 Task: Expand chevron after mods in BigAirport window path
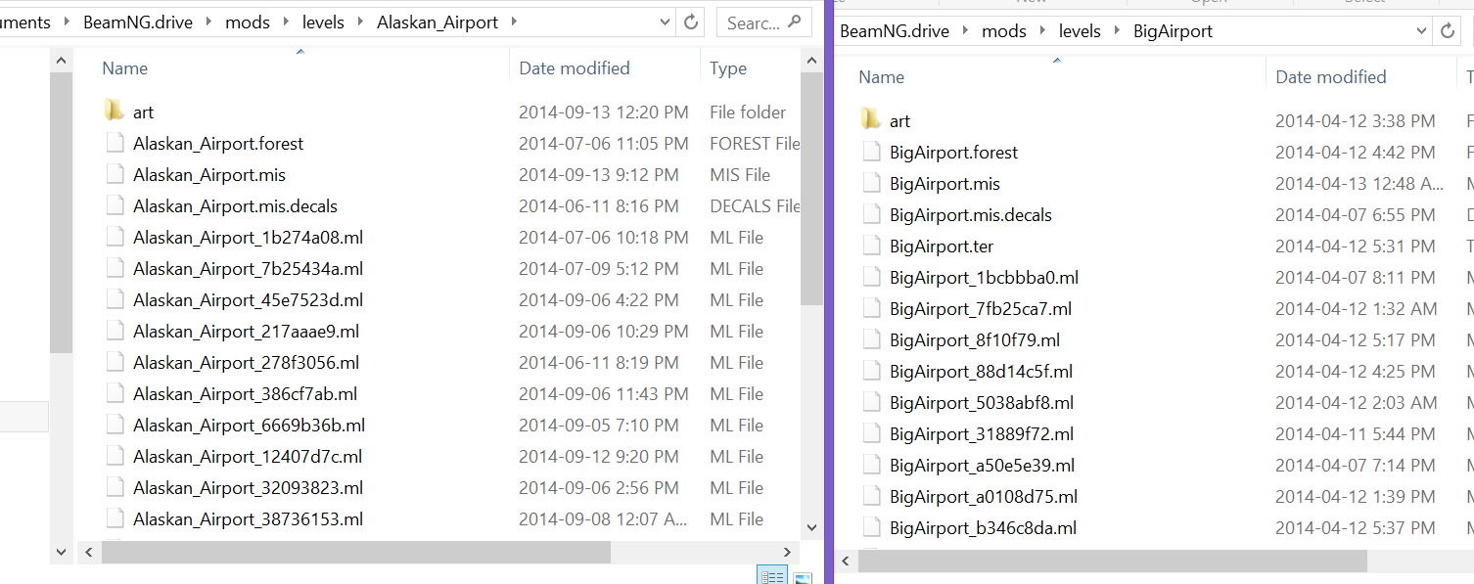pos(1042,31)
